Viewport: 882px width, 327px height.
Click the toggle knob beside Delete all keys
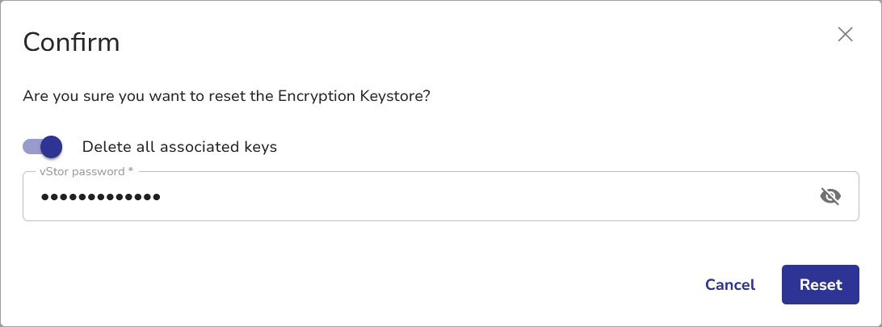(x=51, y=147)
